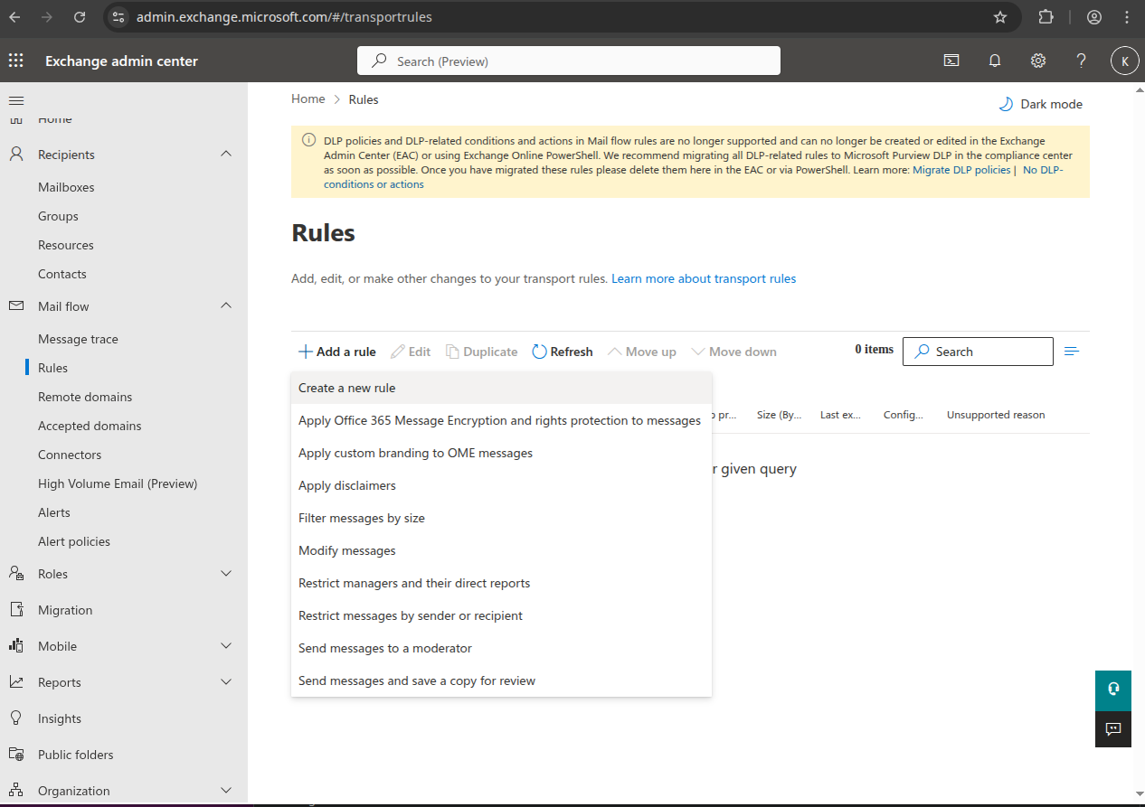Open Cloud Shell icon in header

click(951, 61)
